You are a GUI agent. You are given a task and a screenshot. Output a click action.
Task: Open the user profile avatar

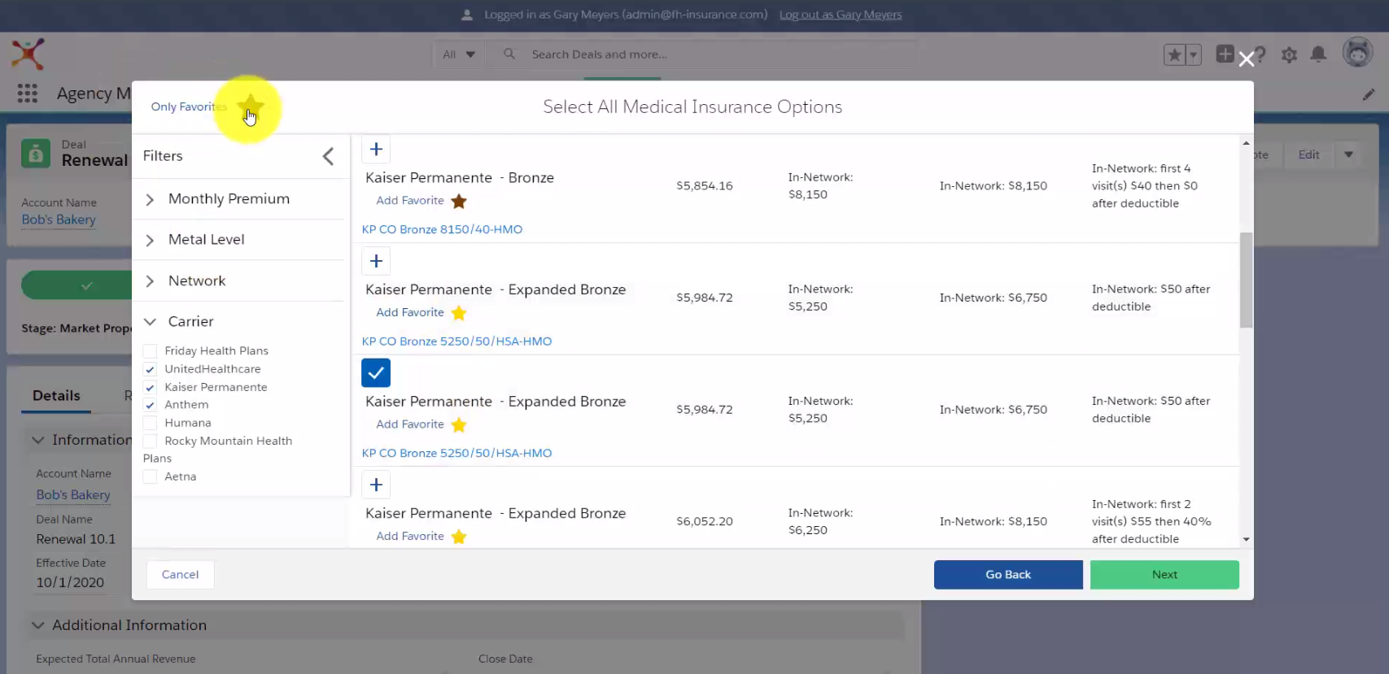[x=1357, y=53]
